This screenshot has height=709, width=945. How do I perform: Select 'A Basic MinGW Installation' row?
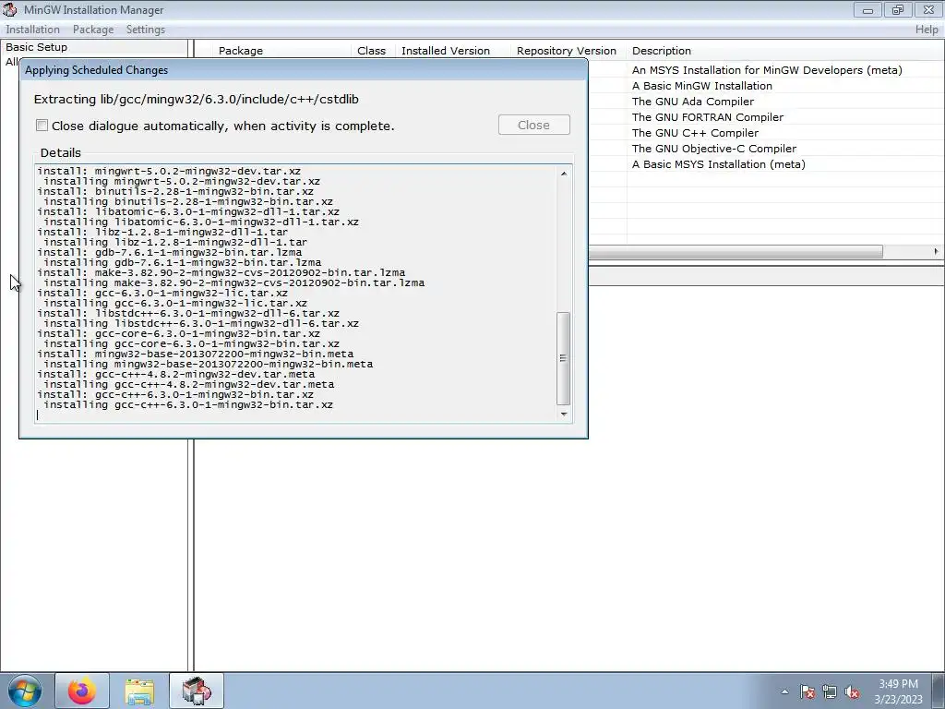(x=701, y=86)
